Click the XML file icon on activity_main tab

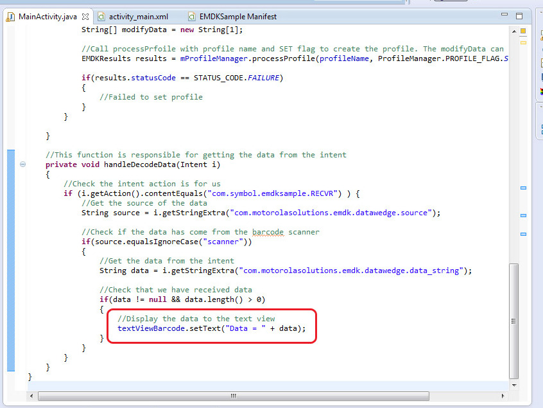click(101, 16)
